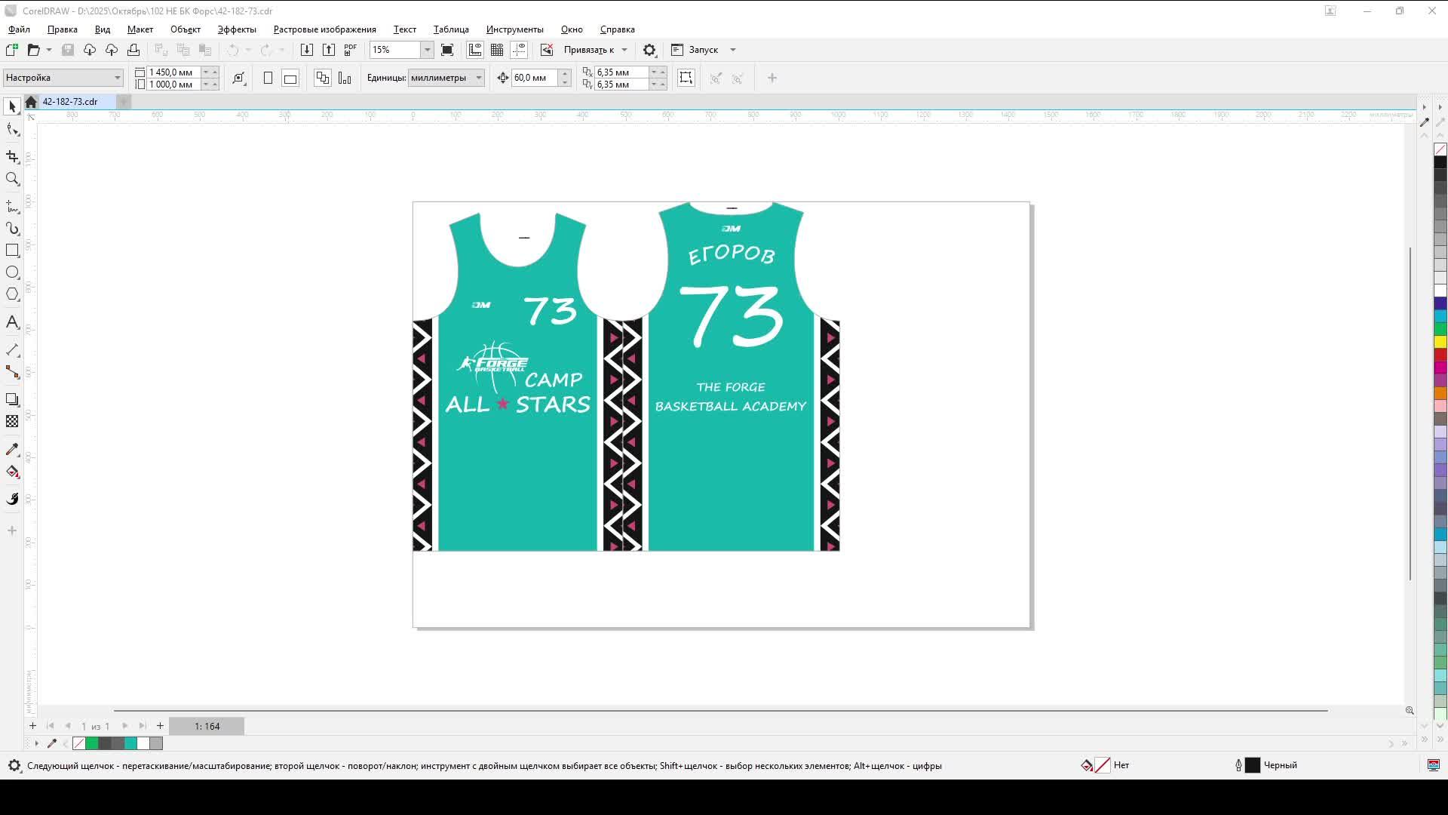Switch to the 42-182-73.cdr document tab
This screenshot has width=1448, height=815.
click(72, 101)
